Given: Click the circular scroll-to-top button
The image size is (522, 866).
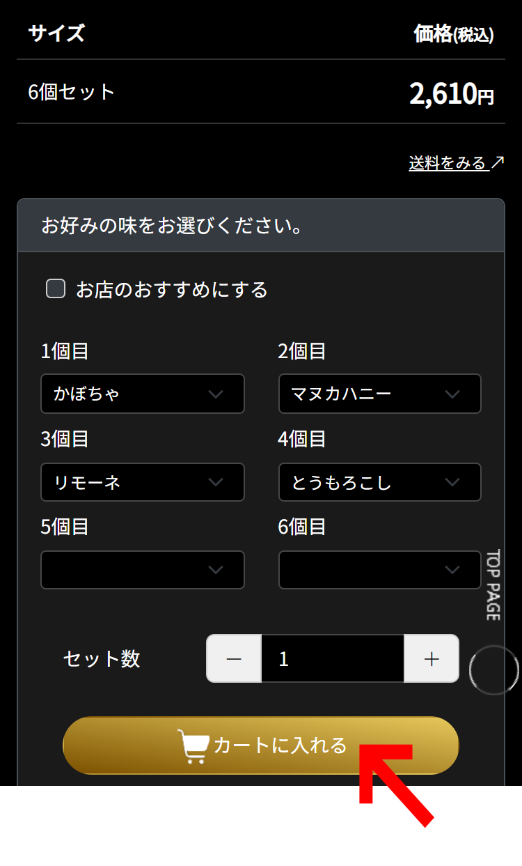Looking at the screenshot, I should click(x=494, y=670).
